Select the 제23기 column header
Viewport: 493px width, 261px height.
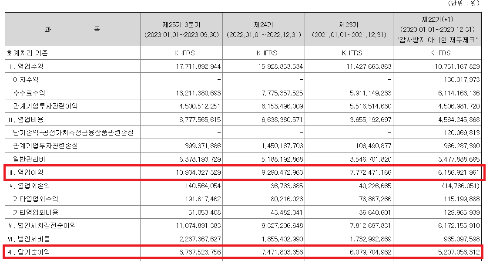(348, 29)
